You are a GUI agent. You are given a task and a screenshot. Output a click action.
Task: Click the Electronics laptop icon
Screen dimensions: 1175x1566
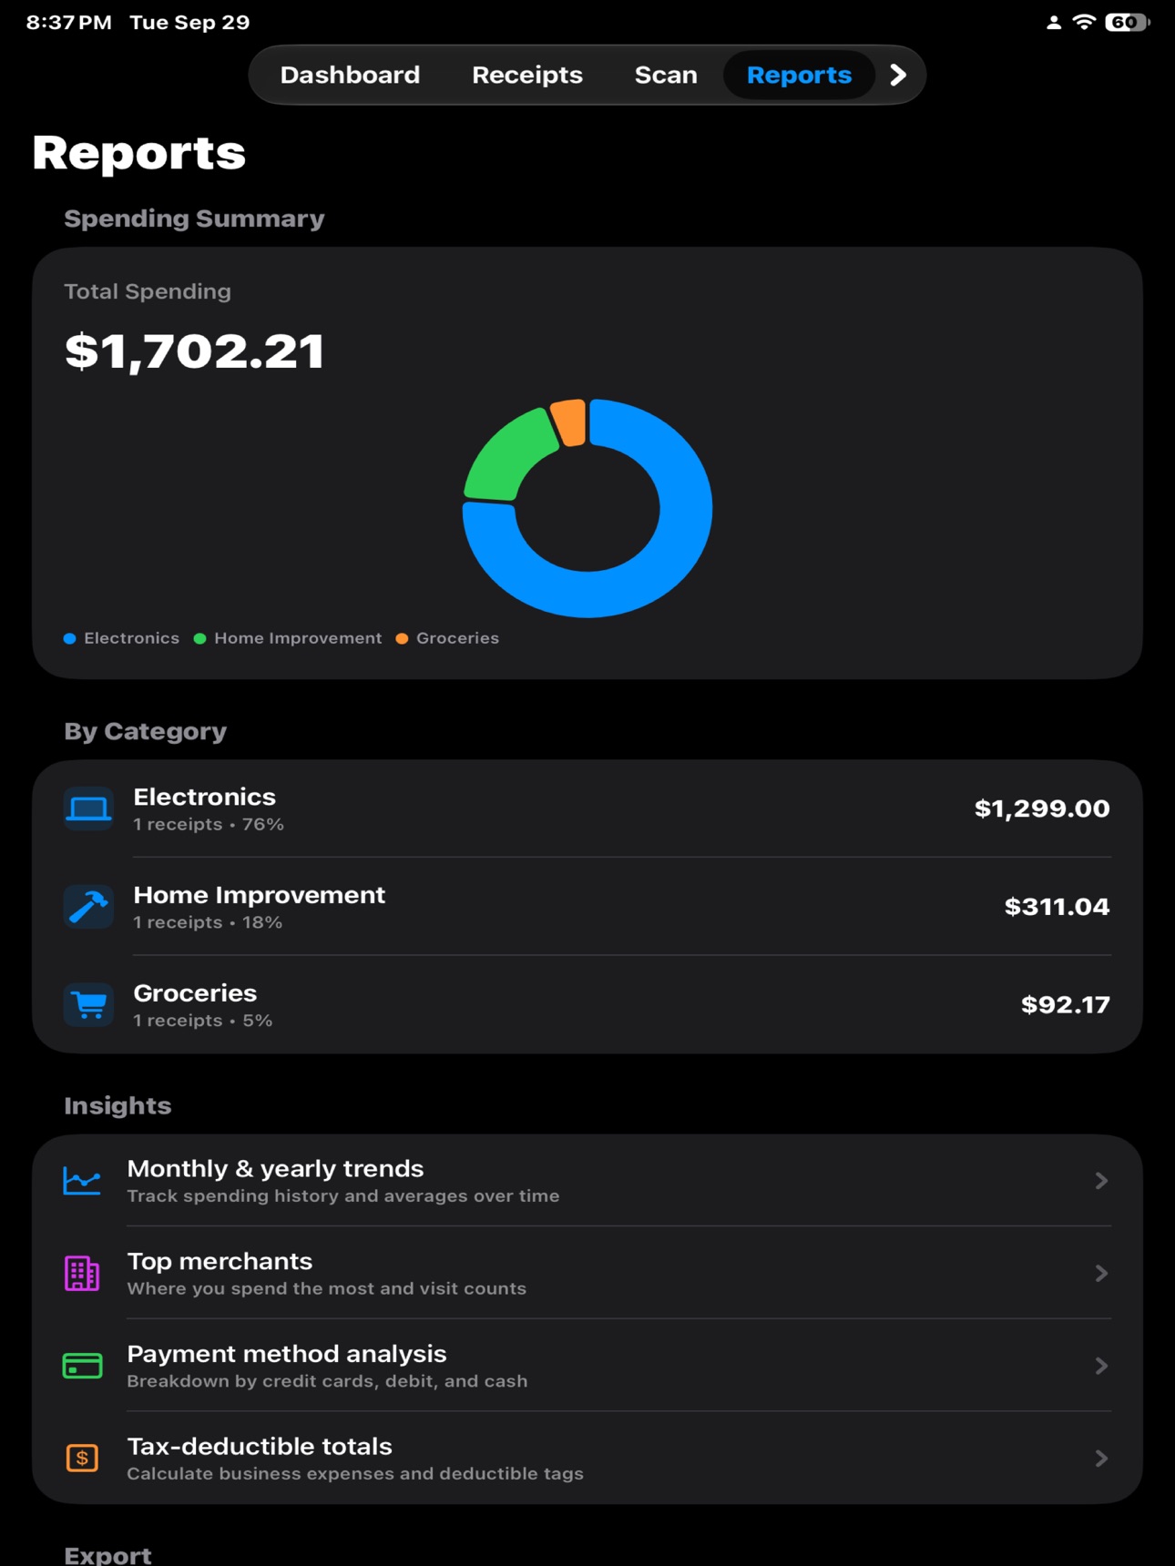(x=89, y=808)
